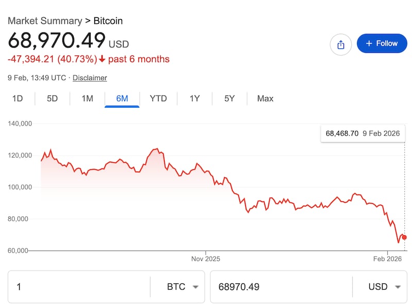The width and height of the screenshot is (412, 307).
Task: Click the share/export icon
Action: click(340, 44)
